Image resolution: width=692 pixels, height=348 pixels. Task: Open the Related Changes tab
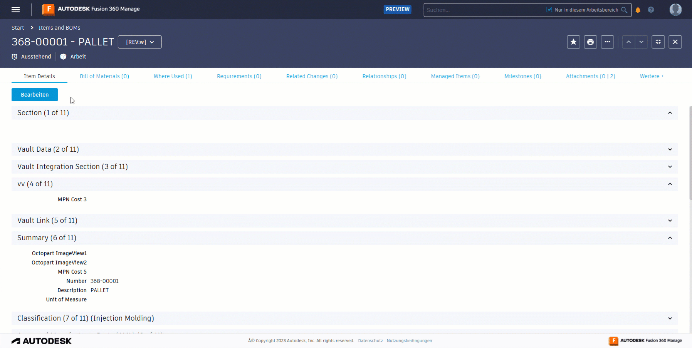(x=312, y=76)
